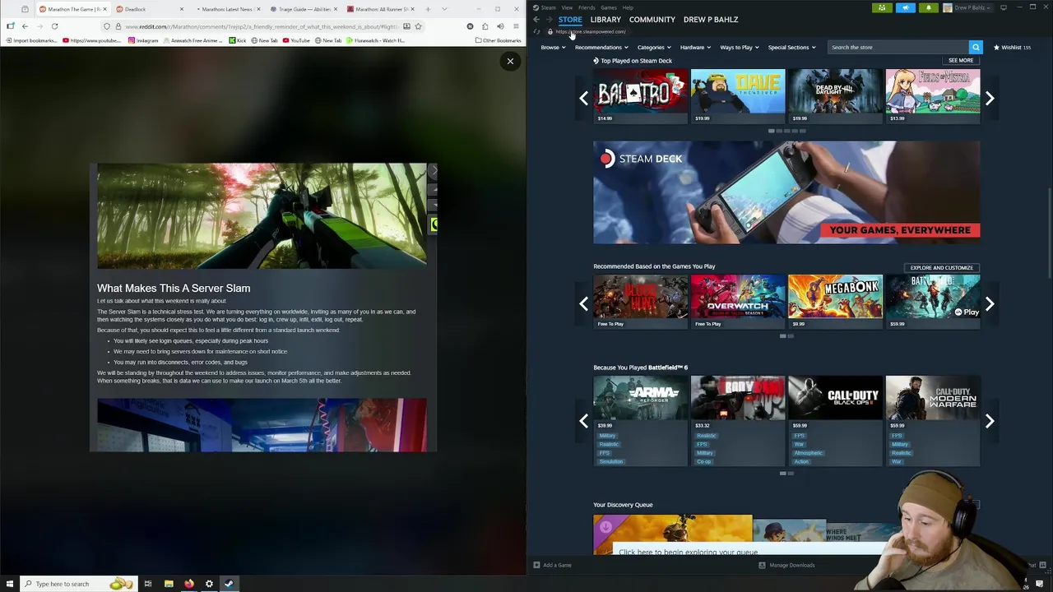Open Steam announcements megaphone button
Image resolution: width=1053 pixels, height=592 pixels.
[x=905, y=7]
